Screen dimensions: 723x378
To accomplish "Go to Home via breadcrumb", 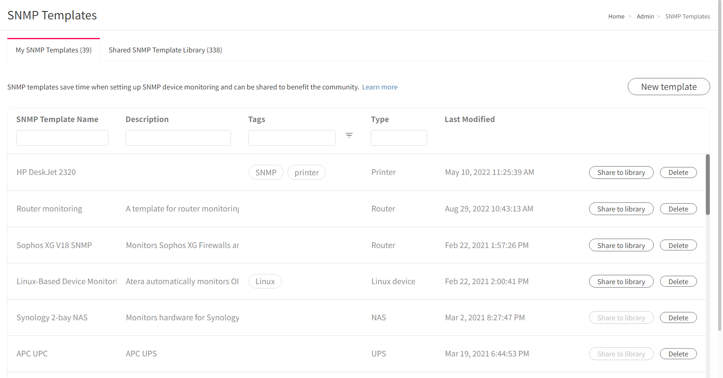I will (x=616, y=17).
